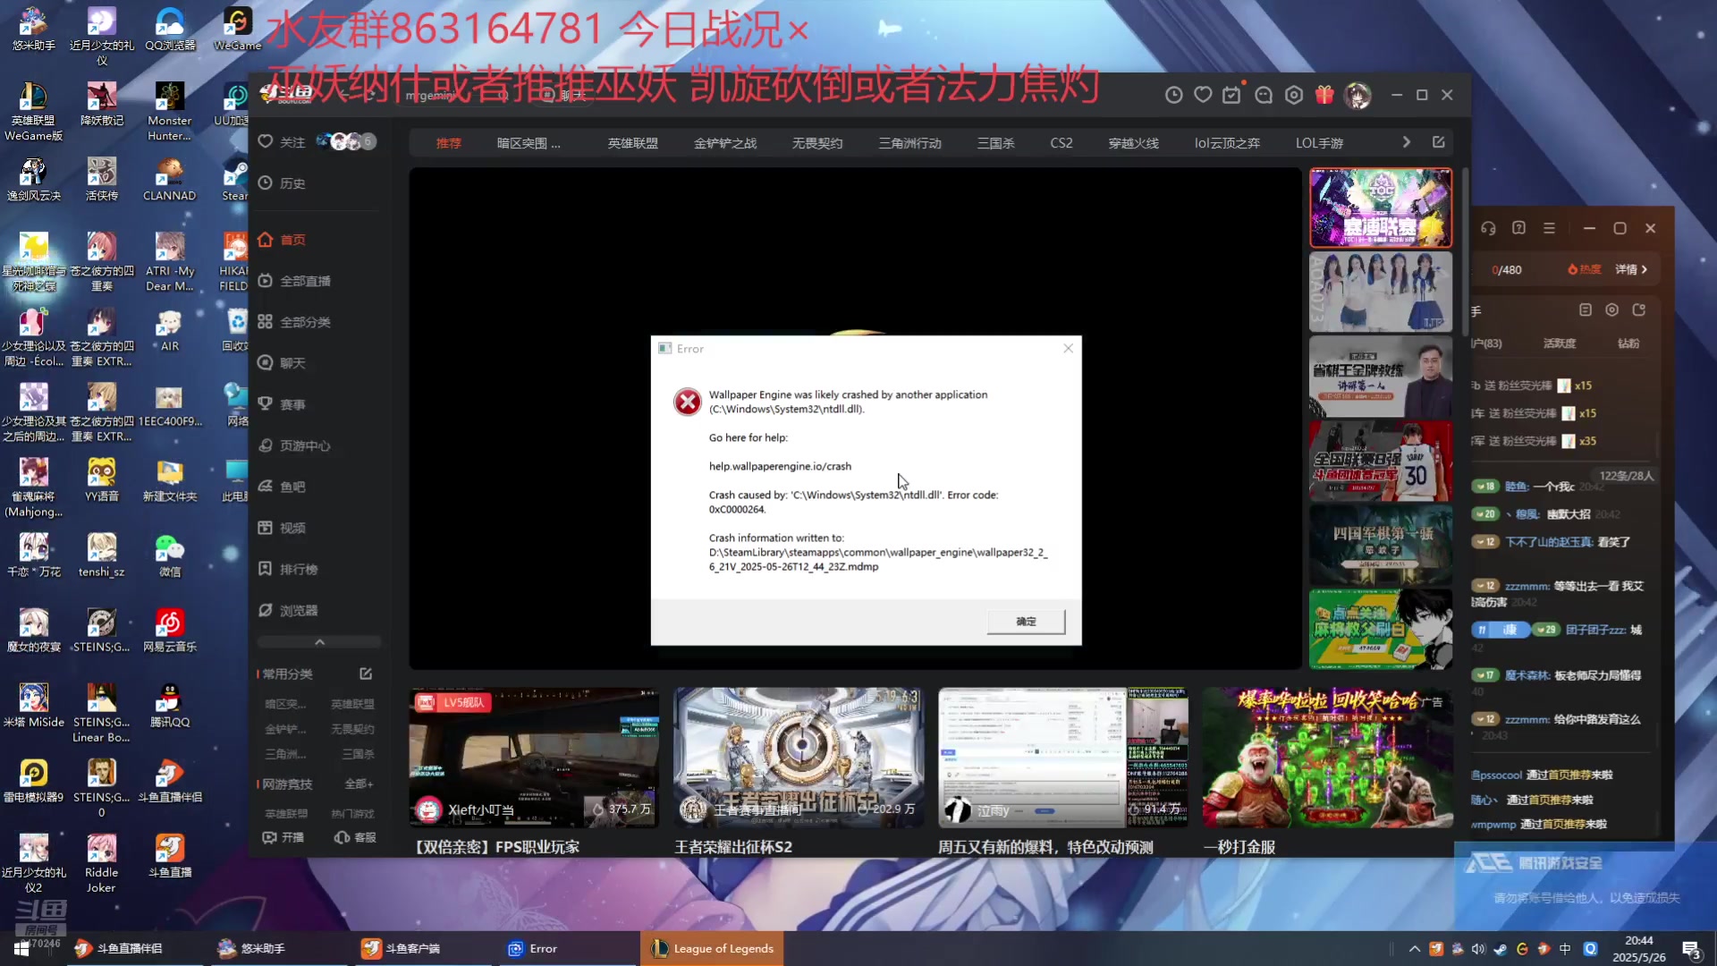Open the calendar task icon in Douyu title bar
This screenshot has height=966, width=1717.
point(1232,95)
